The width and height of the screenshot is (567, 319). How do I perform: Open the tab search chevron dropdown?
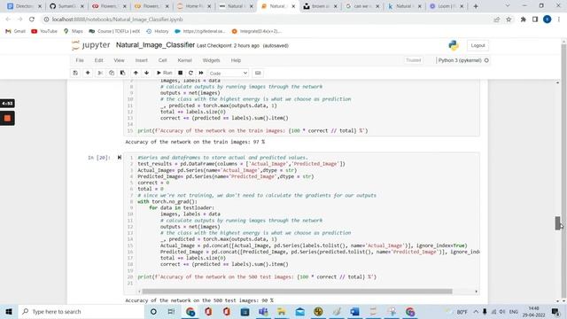tap(508, 6)
